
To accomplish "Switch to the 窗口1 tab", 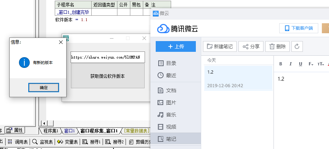I will 69,131.
